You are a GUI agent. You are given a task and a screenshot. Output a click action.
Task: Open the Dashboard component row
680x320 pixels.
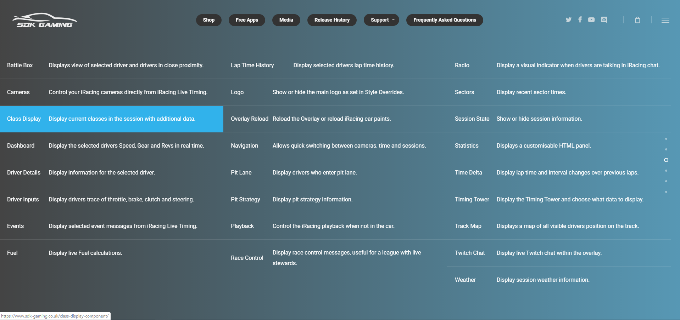pos(112,146)
